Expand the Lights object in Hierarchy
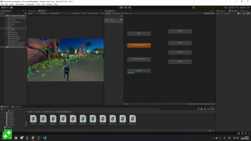 pyautogui.click(x=7, y=24)
